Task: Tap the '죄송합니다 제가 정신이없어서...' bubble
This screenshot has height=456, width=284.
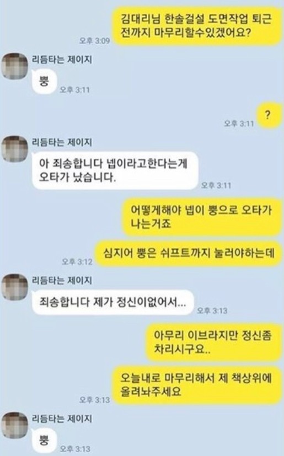Action: tap(112, 303)
